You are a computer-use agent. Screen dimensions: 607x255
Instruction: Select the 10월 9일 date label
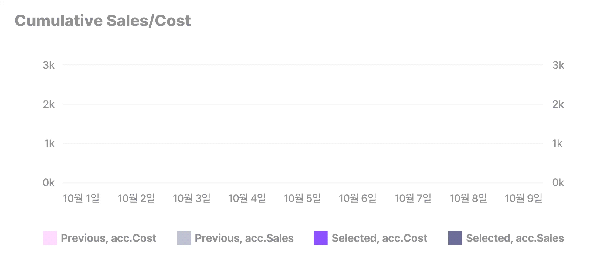(x=524, y=198)
